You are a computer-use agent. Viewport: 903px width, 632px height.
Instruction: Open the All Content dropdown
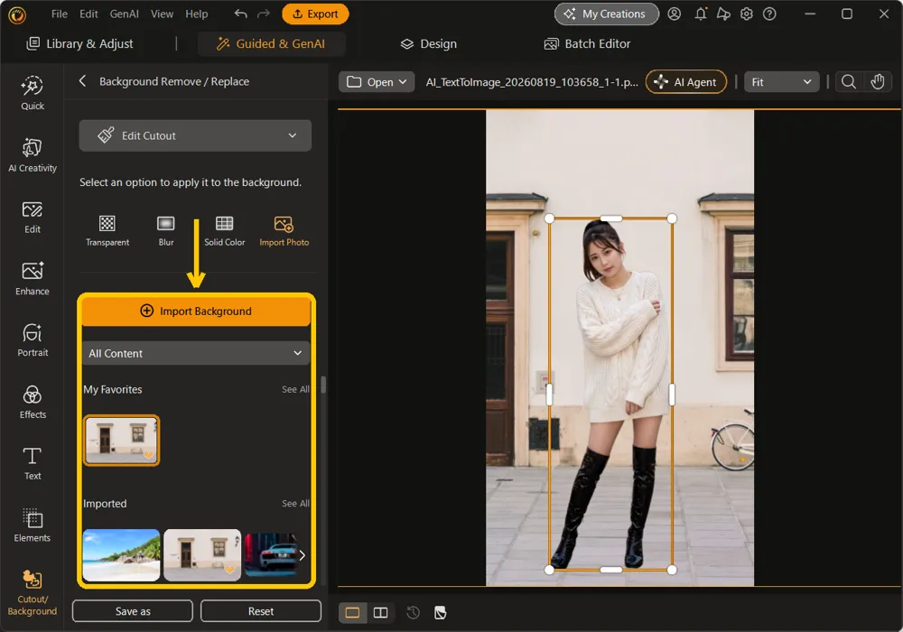pyautogui.click(x=196, y=353)
